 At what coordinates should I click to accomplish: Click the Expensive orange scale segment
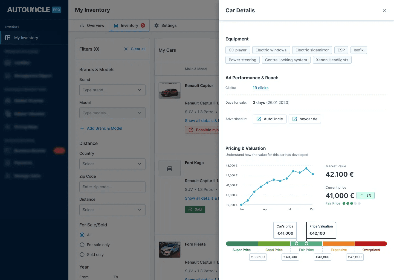(x=339, y=244)
